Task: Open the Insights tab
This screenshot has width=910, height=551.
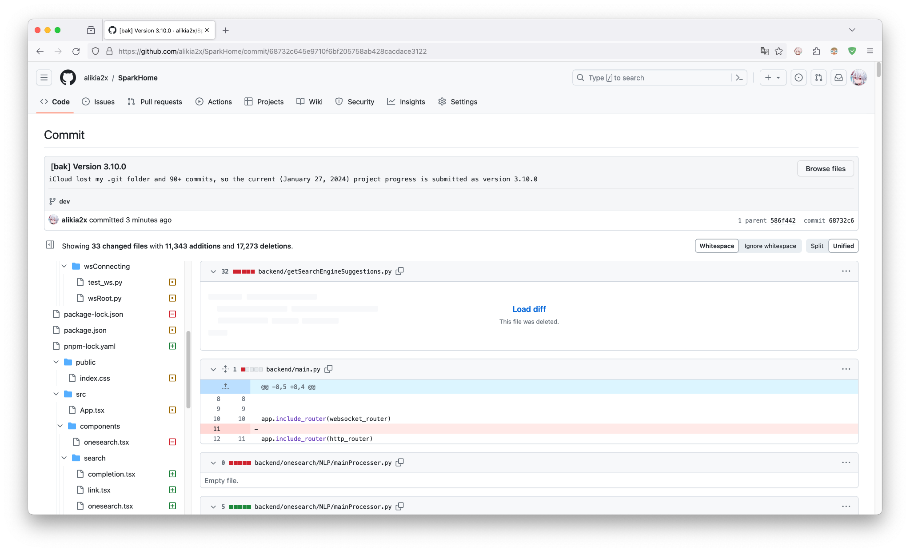Action: (406, 102)
